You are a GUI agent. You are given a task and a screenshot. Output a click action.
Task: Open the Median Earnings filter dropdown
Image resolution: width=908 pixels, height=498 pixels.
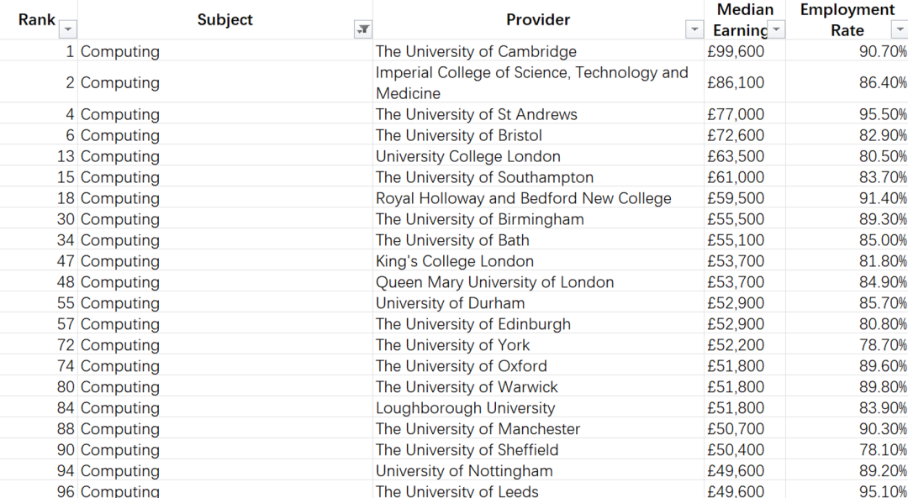coord(777,29)
